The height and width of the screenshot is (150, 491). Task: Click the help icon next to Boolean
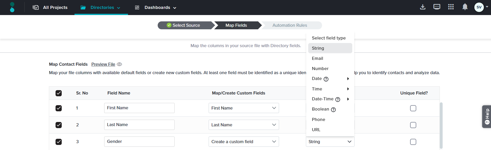(x=333, y=110)
